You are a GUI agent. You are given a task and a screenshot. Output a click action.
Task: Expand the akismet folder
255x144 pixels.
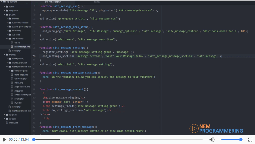coord(7,19)
